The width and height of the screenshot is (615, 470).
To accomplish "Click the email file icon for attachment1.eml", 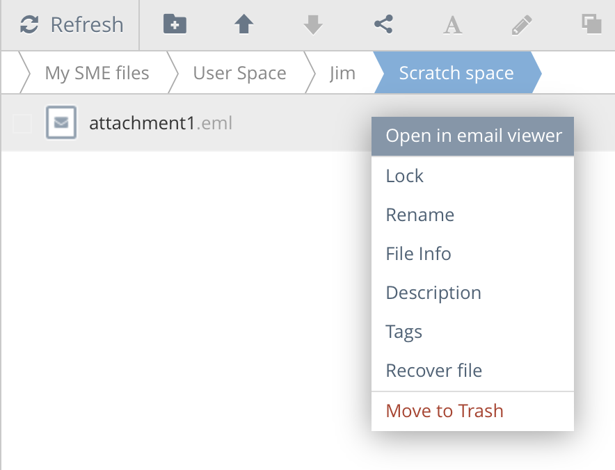I will point(61,122).
